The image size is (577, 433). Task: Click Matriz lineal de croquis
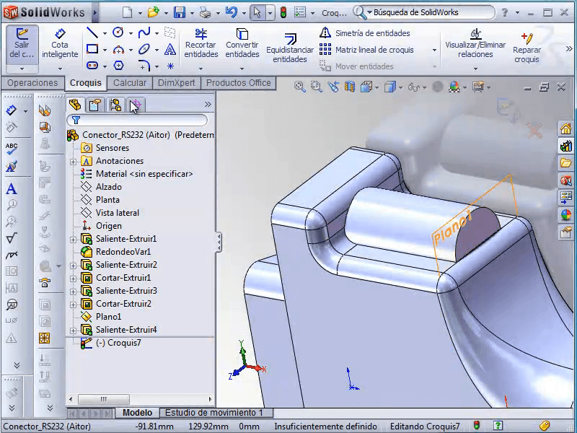(374, 50)
